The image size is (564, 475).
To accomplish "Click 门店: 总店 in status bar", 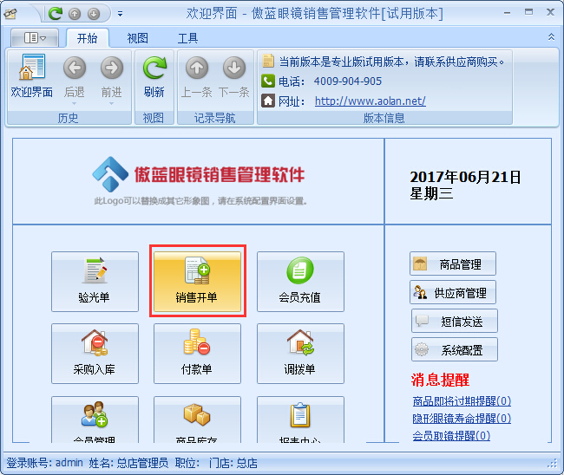I will click(x=233, y=463).
